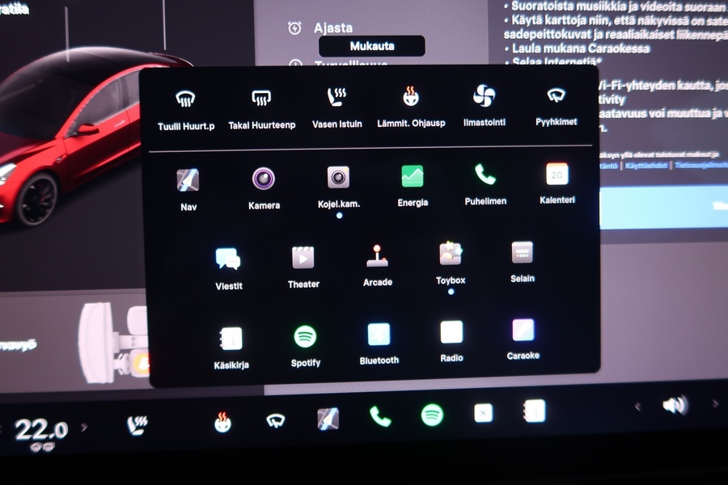
Task: Toggle Takal Huurteenp rear defrost
Action: point(260,99)
